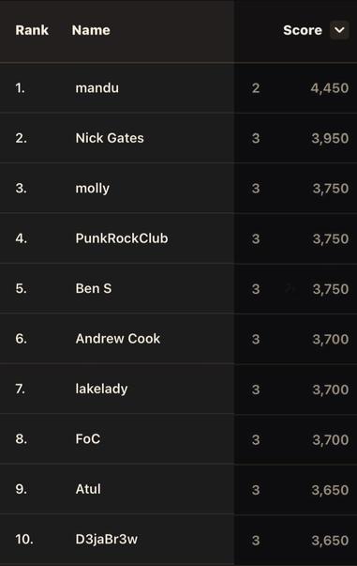Click Nick Gates' score 3,950
357x566 pixels.
point(330,138)
